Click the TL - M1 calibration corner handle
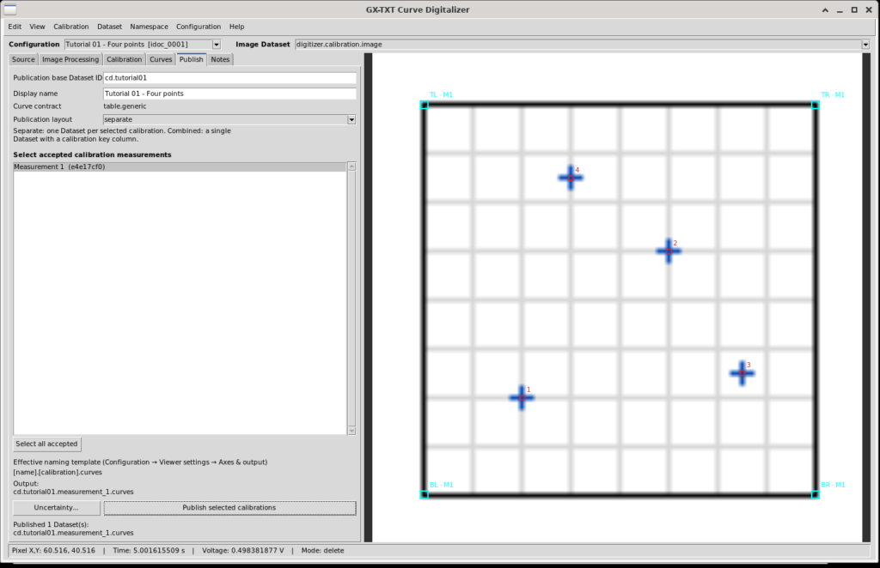 click(x=425, y=105)
